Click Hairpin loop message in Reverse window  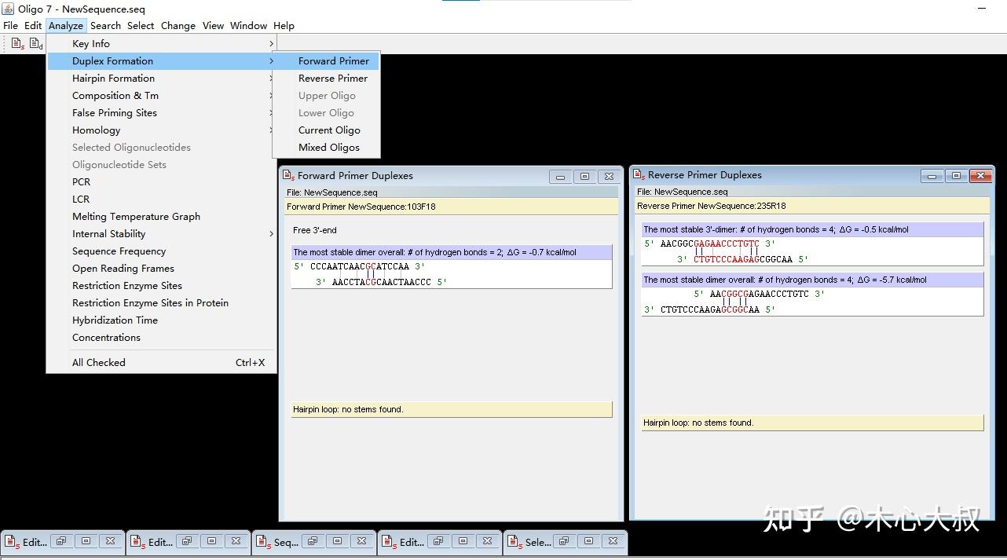click(x=812, y=423)
